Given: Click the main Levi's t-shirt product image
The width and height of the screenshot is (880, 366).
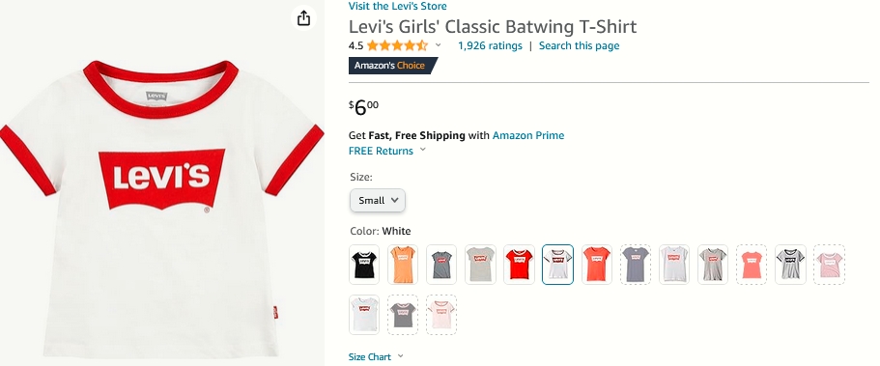Looking at the screenshot, I should point(161,208).
